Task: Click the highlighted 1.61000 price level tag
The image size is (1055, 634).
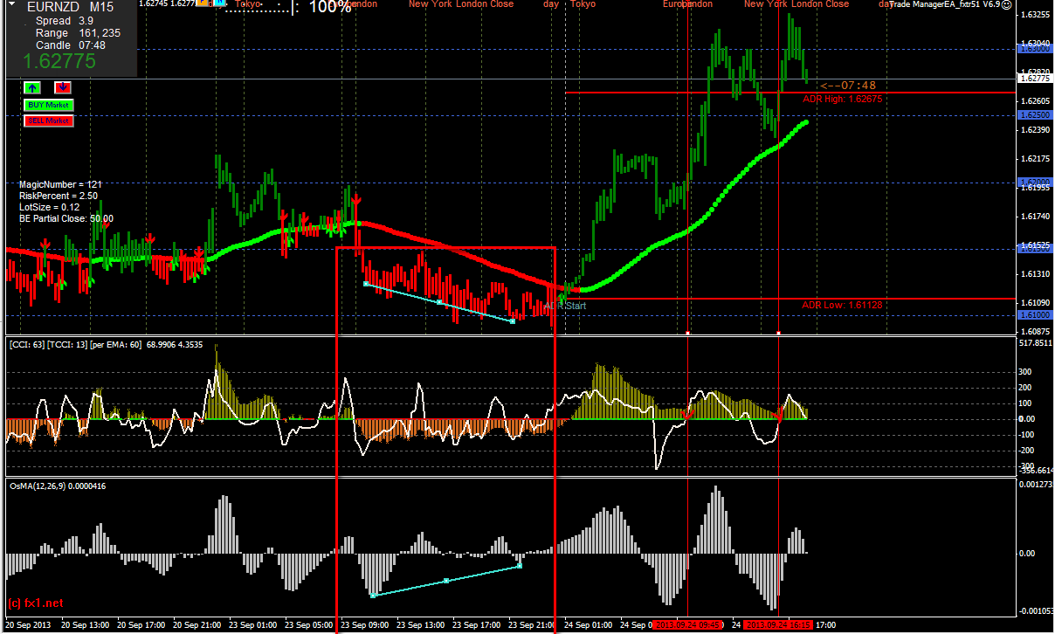Action: (1035, 314)
